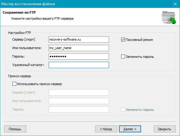180x136 pixels.
Task: Click the proxy Сервер [:порт] field
Action: point(79,92)
